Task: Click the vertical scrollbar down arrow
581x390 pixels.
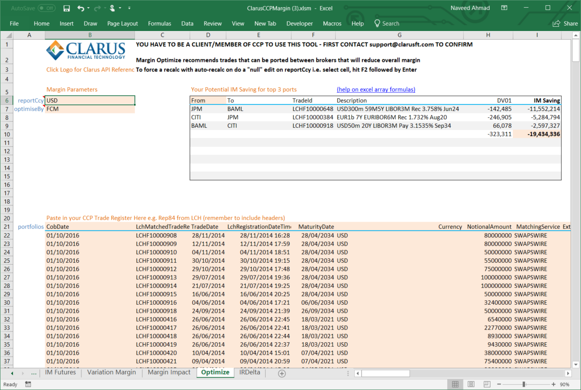Action: (x=576, y=365)
